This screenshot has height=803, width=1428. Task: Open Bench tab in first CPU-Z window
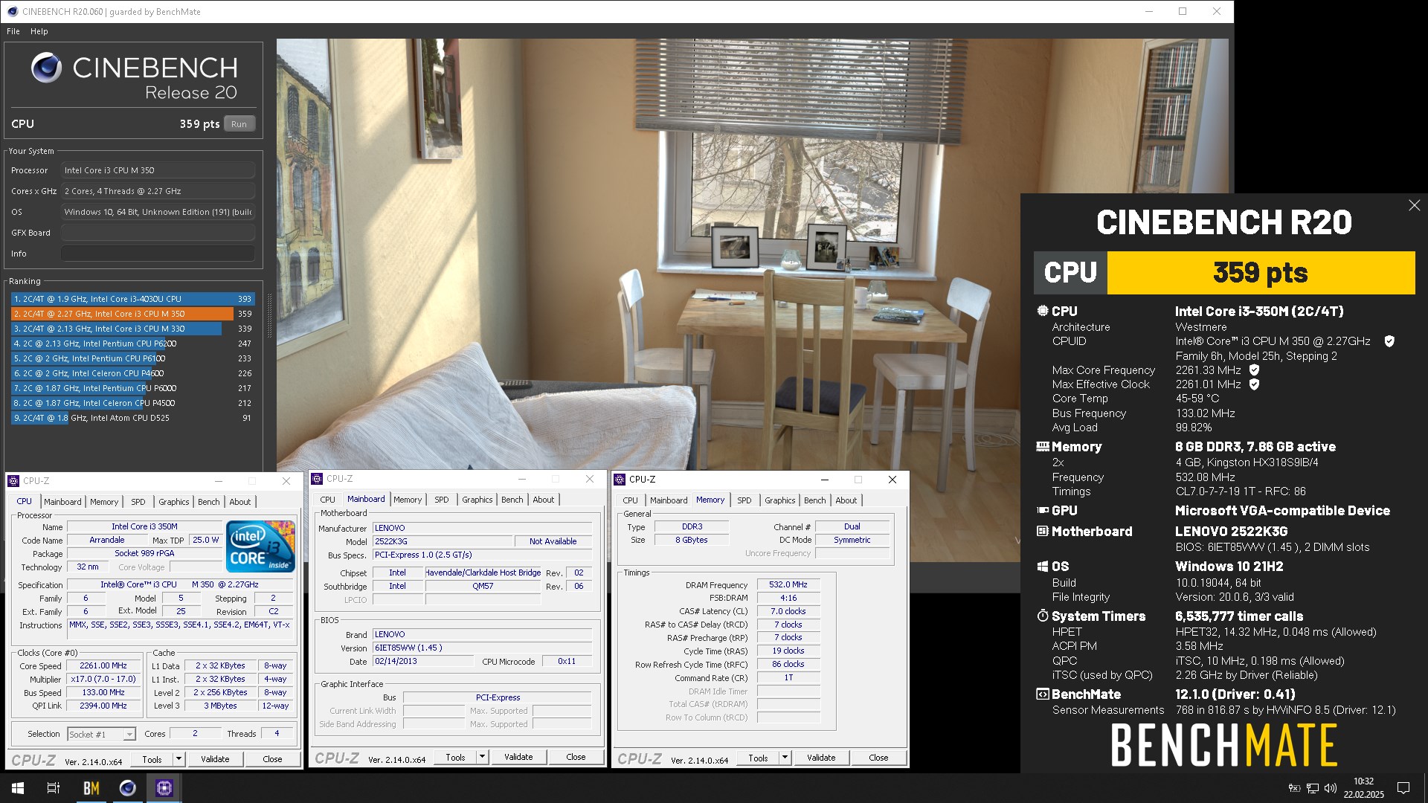click(x=209, y=502)
